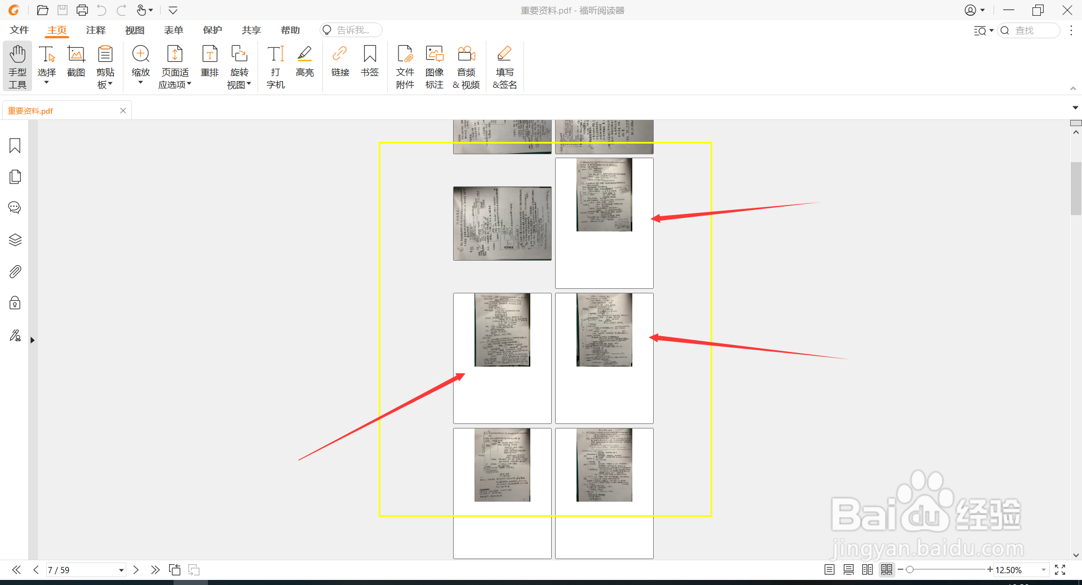Screen dimensions: 1082x585
Task: Open the security side panel
Action: [15, 303]
